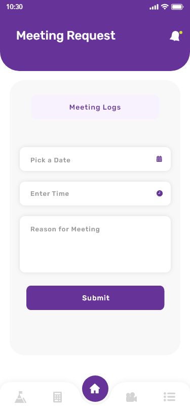This screenshot has width=190, height=412.
Task: Open the mountain flag goals tab
Action: (20, 397)
